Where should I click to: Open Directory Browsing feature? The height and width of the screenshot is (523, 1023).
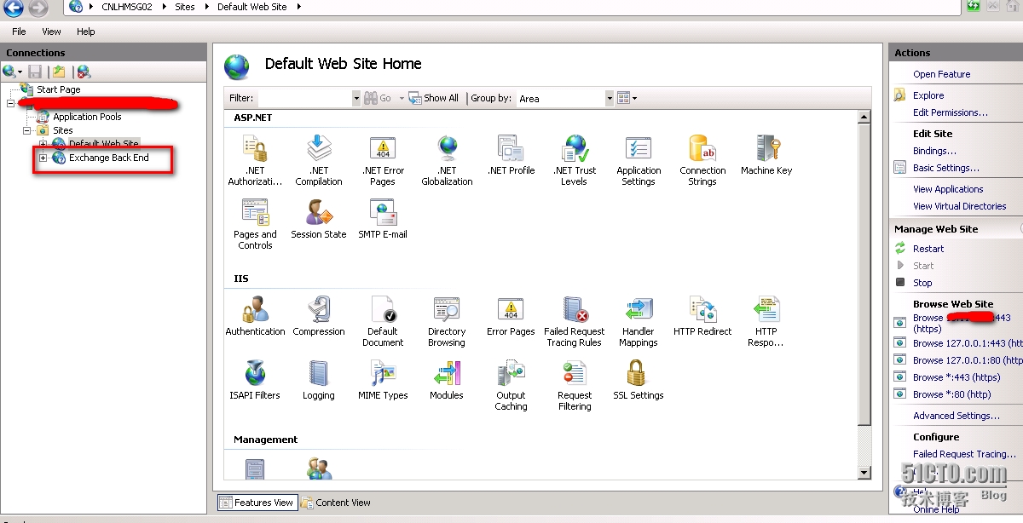click(x=447, y=321)
